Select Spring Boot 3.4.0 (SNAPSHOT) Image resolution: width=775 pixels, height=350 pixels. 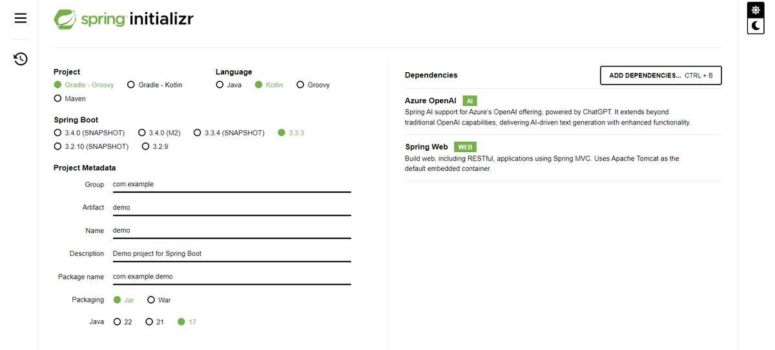tap(89, 133)
